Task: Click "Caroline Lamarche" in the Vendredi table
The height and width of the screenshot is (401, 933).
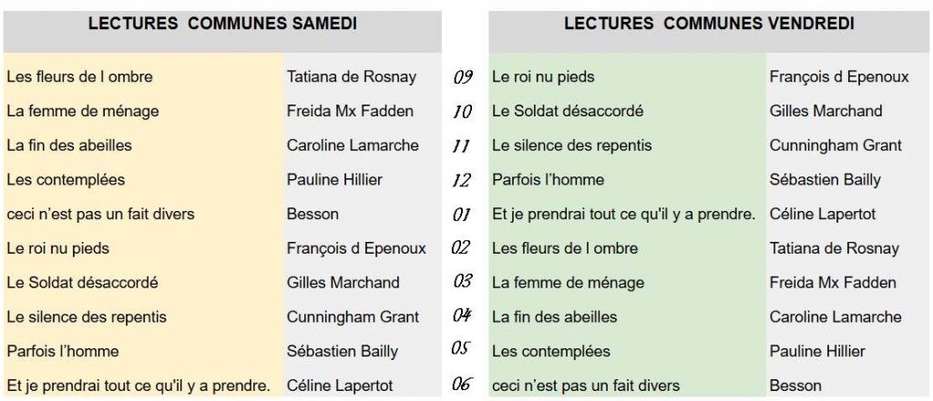Action: 836,317
